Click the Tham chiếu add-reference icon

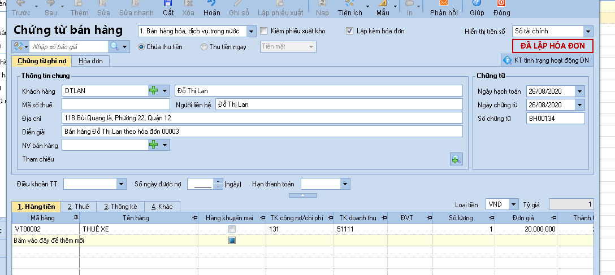pos(456,159)
